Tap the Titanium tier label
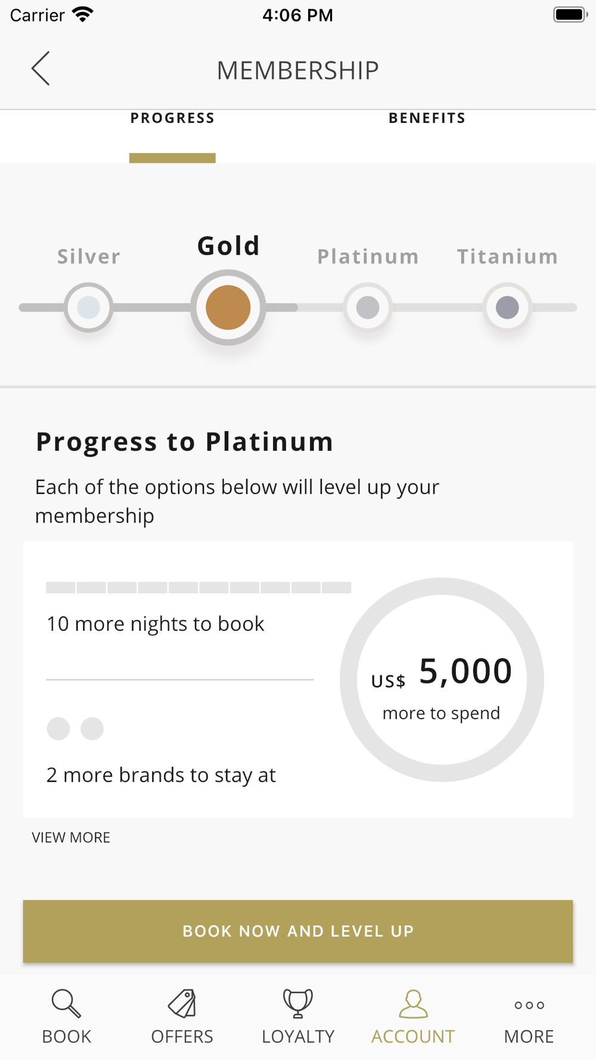The image size is (596, 1060). tap(507, 256)
